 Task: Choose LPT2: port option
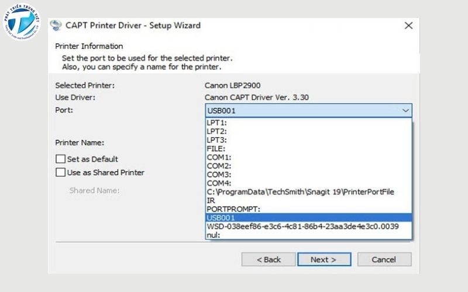(216, 131)
